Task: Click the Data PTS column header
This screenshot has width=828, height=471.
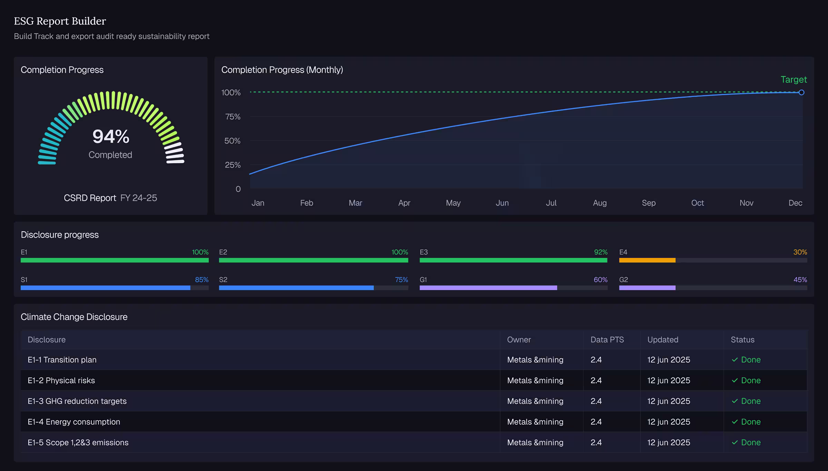Action: pyautogui.click(x=607, y=340)
